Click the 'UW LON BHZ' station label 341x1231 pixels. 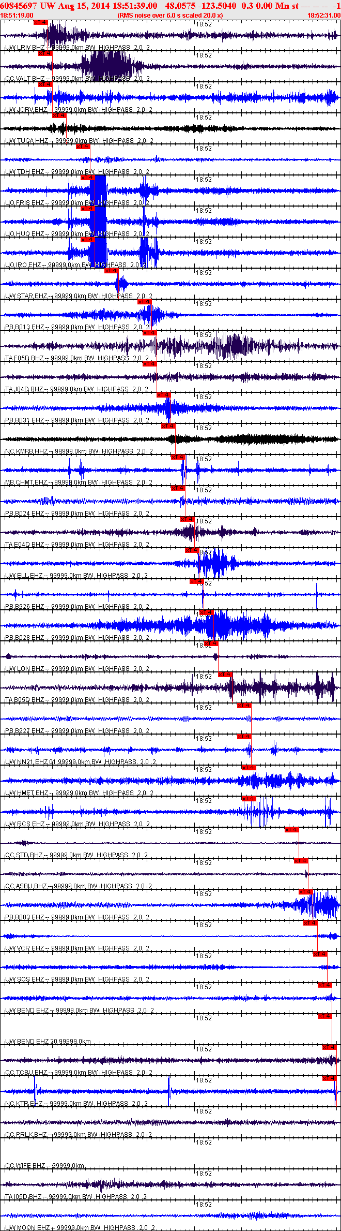coord(25,669)
